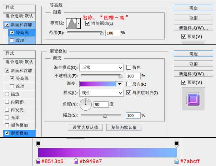The width and height of the screenshot is (216, 166).
Task: Click 确定 button in the contour dialog
Action: coord(194,8)
